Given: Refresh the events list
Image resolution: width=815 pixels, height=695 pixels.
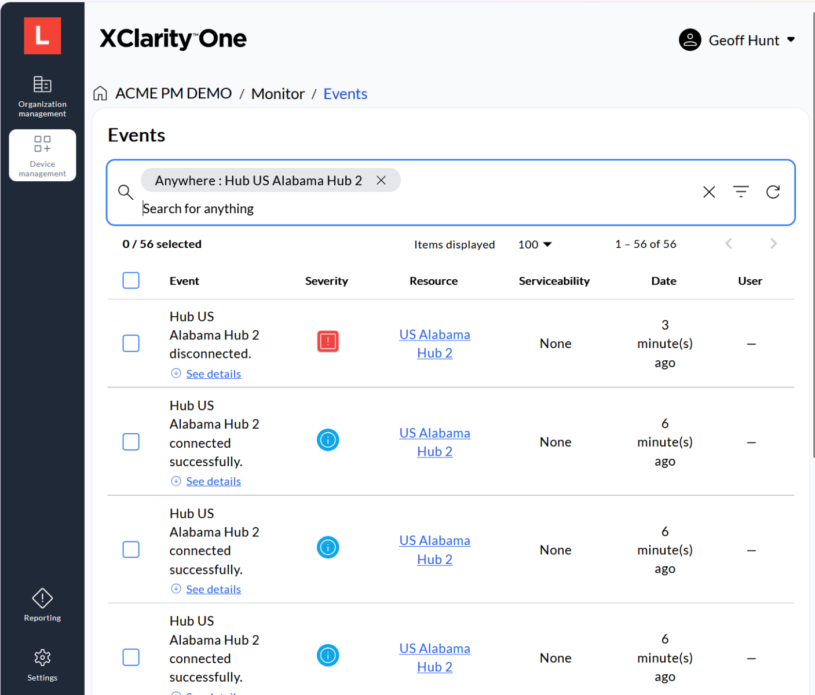Looking at the screenshot, I should coord(773,192).
